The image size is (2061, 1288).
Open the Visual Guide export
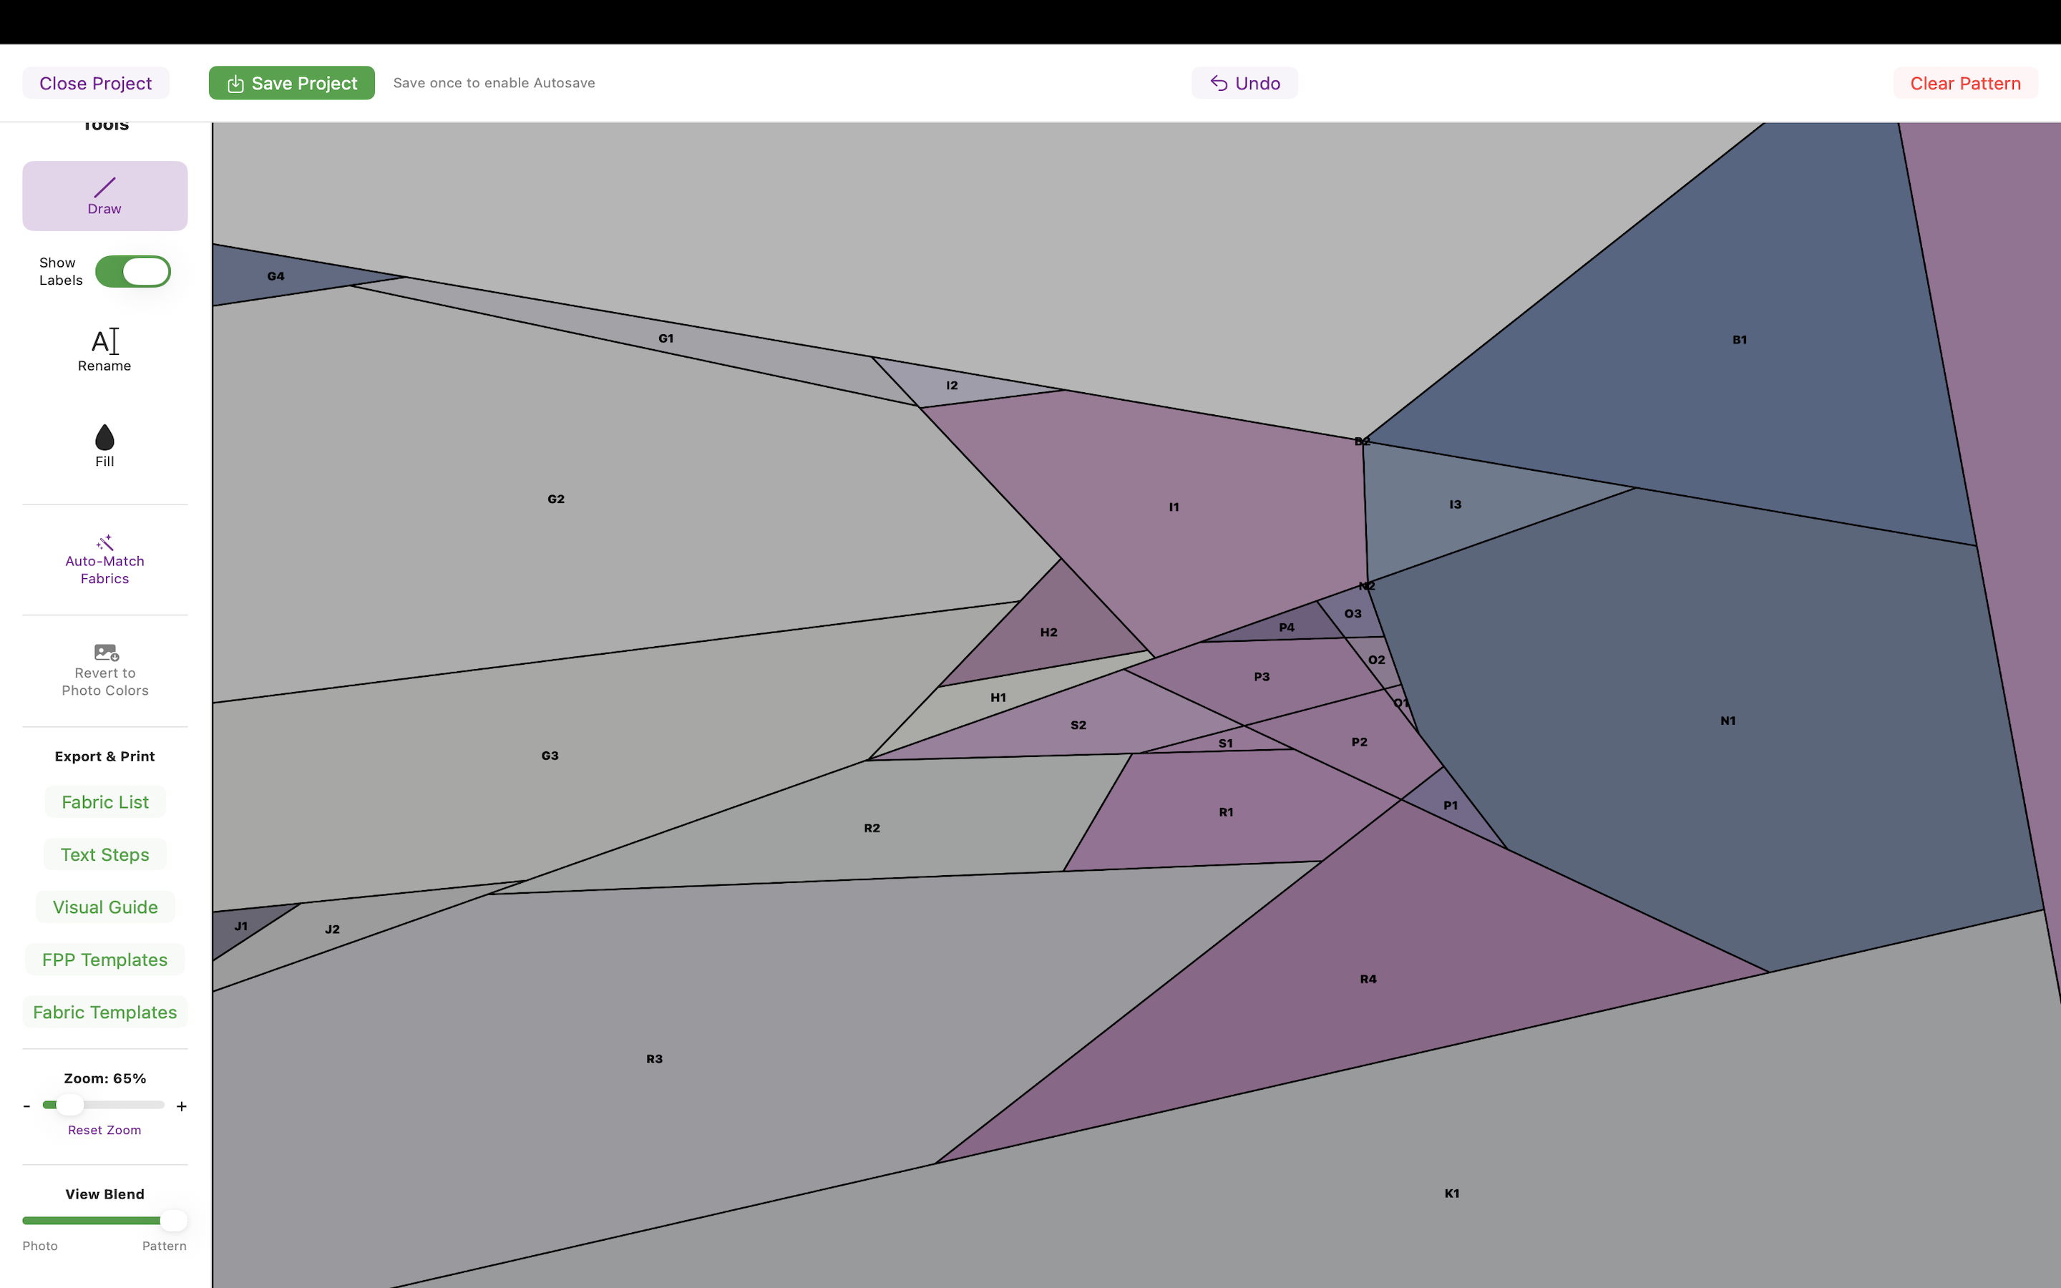pos(104,907)
